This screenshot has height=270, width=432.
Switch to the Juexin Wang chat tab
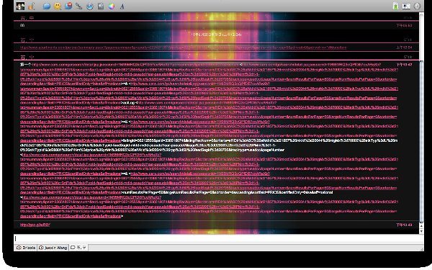pyautogui.click(x=53, y=248)
